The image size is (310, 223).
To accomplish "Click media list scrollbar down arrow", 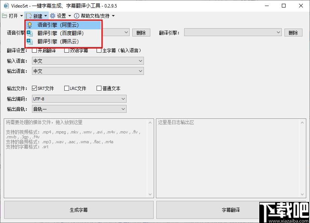I will click(150, 194).
